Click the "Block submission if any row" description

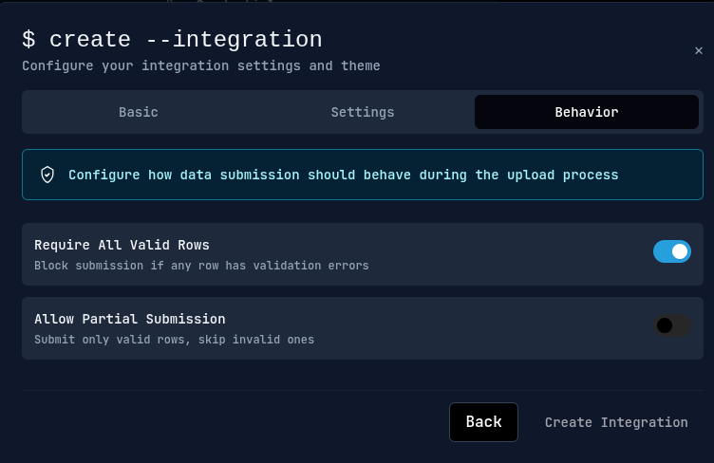pos(201,266)
